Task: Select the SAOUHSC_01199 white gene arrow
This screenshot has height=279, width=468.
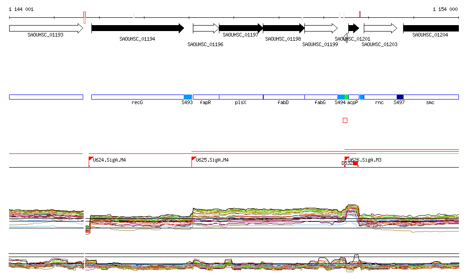Action: click(x=321, y=28)
